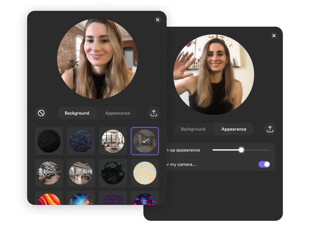Choose the blue crystal texture background
Image resolution: width=310 pixels, height=232 pixels.
(81, 141)
